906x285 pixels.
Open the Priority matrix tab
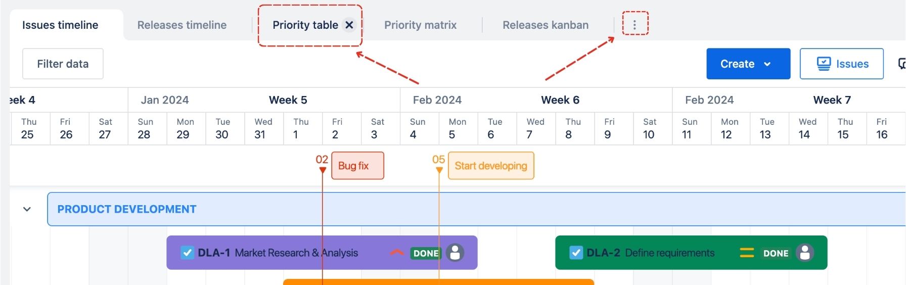[420, 25]
